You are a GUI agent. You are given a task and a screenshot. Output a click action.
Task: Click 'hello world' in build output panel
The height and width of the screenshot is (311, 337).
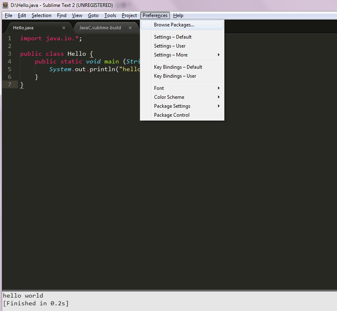(x=23, y=296)
